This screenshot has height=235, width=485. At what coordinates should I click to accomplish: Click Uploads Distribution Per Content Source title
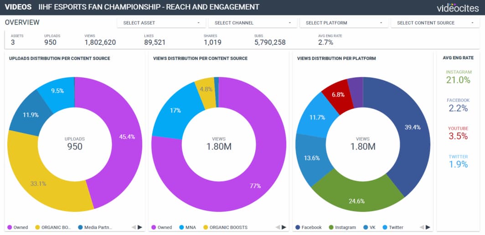[59, 58]
